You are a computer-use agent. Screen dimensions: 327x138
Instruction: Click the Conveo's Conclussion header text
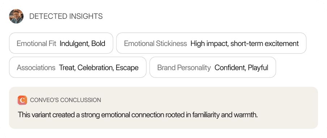click(65, 100)
